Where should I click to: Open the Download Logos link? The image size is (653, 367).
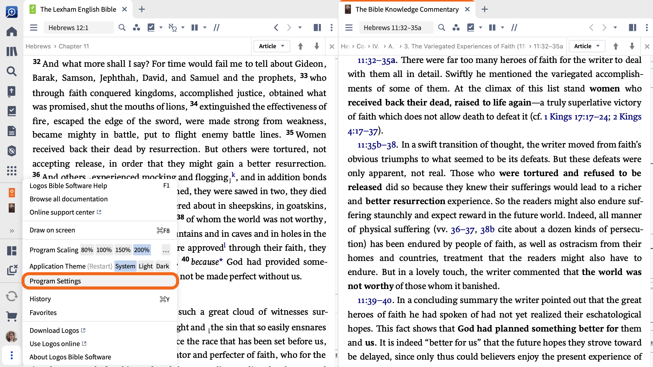[57, 330]
